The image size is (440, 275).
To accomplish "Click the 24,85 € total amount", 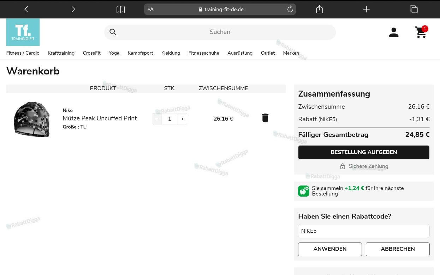I will point(417,135).
